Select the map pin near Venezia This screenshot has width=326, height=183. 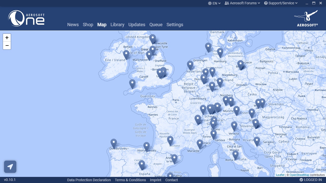point(234,125)
